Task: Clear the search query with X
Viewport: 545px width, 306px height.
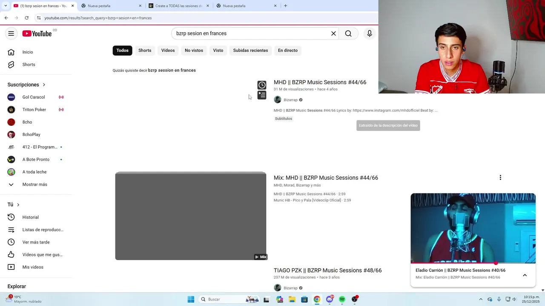Action: (x=333, y=34)
